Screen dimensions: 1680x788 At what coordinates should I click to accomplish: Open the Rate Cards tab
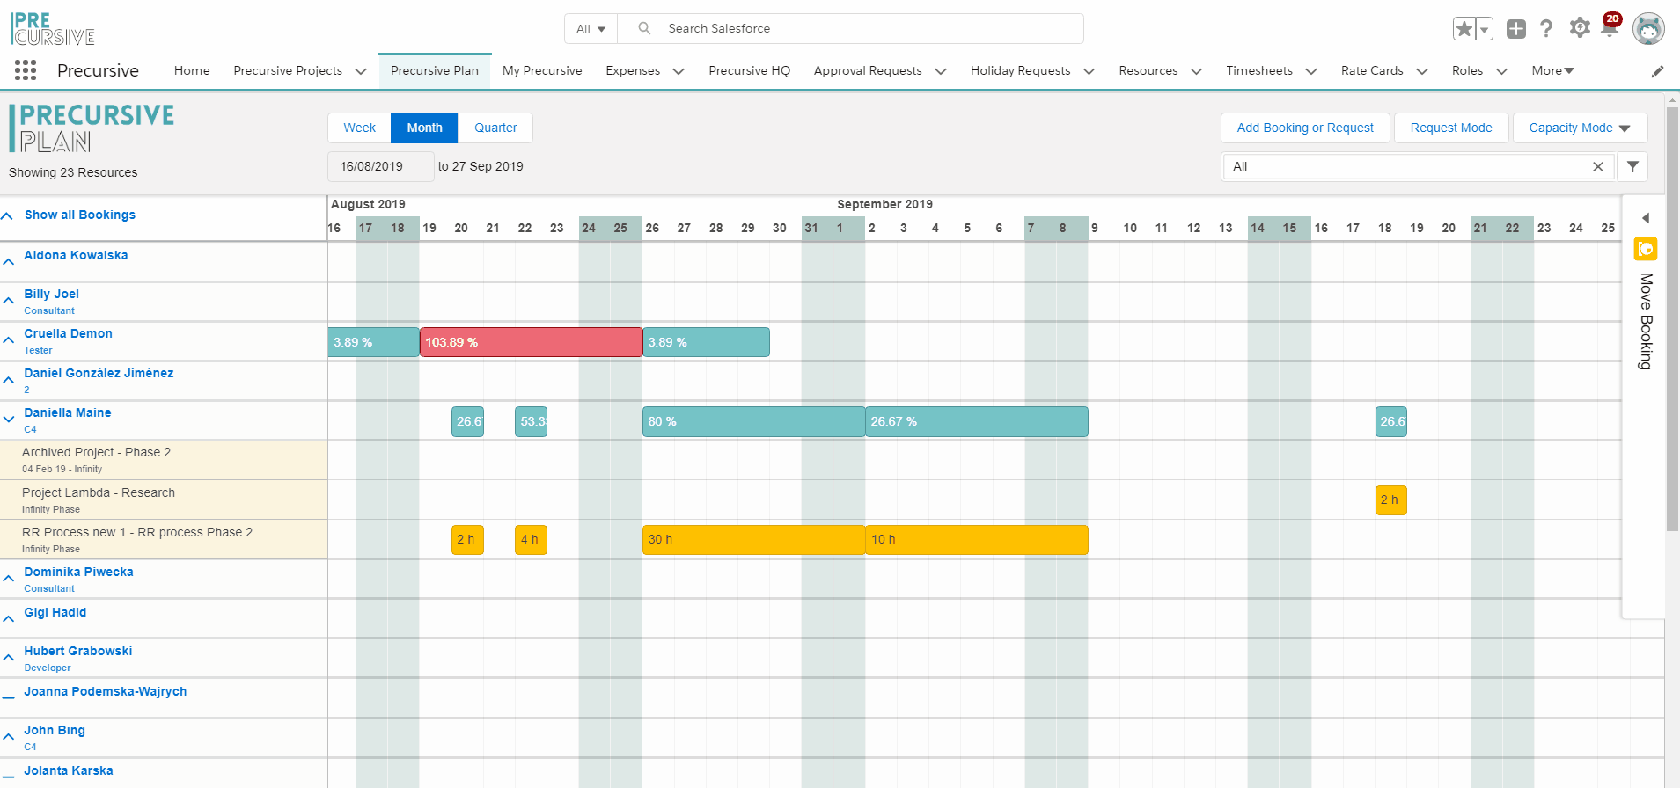coord(1372,70)
